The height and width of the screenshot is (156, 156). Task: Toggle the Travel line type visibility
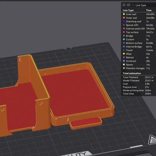[x=138, y=50]
